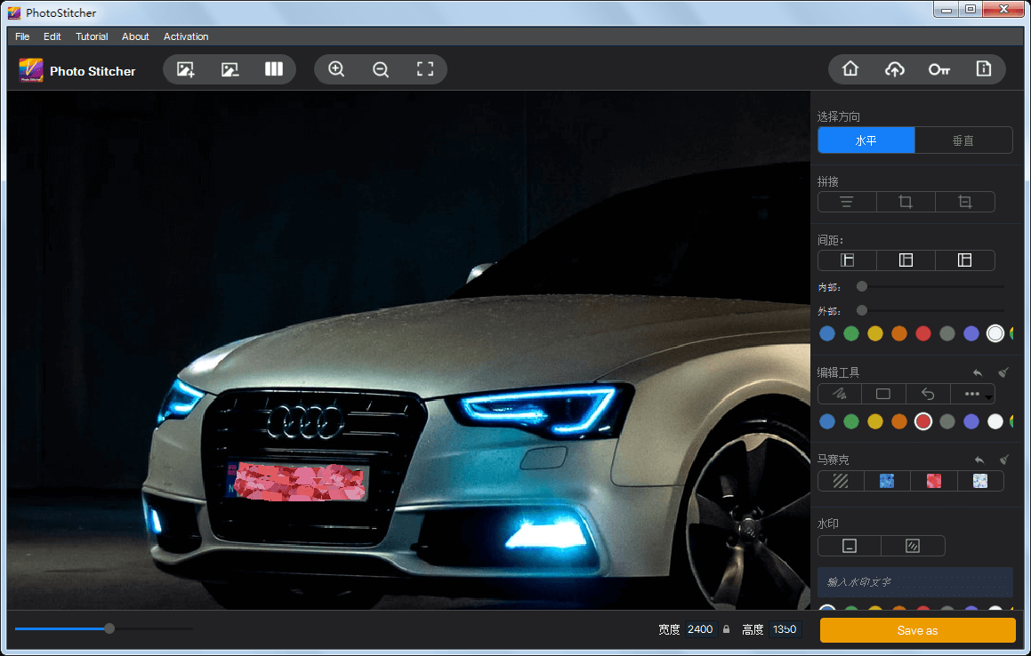Click the bottom zoom slider handle
This screenshot has width=1031, height=656.
tap(109, 628)
